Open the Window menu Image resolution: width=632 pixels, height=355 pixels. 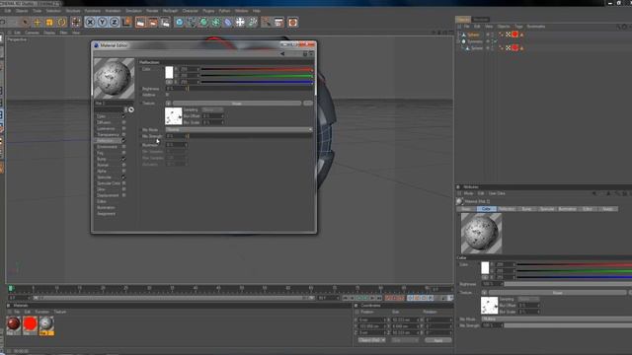coord(241,11)
